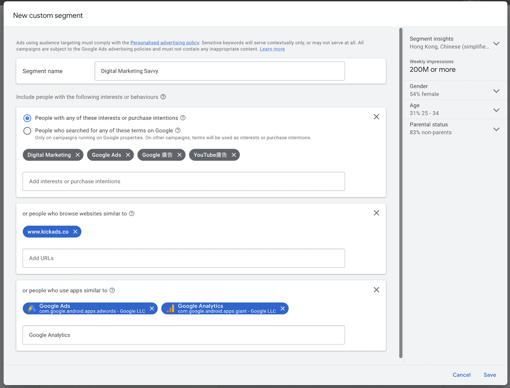This screenshot has width=510, height=388.
Task: Remove the YouTube廣告 chip
Action: point(234,155)
